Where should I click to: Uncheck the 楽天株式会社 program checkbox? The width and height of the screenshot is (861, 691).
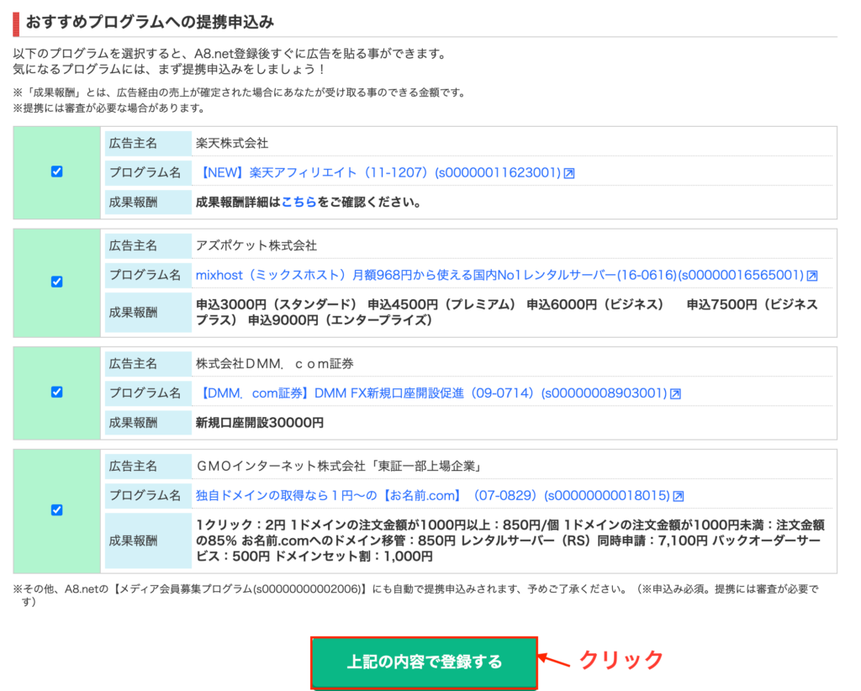point(56,171)
